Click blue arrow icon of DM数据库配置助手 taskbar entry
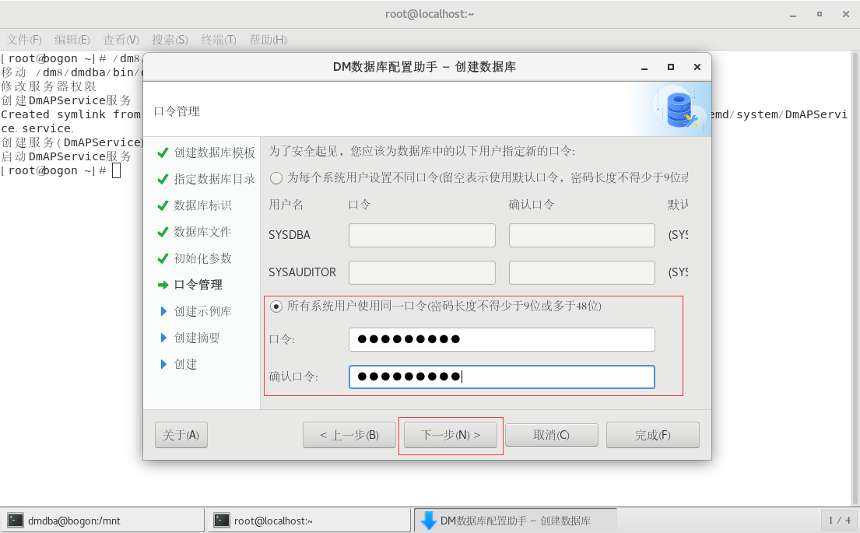 coord(428,521)
